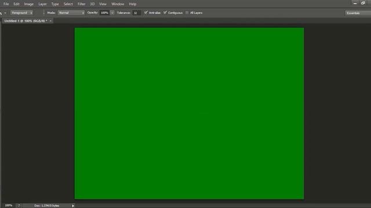The width and height of the screenshot is (371, 208).
Task: Click the zoom percentage field in status bar
Action: pos(9,206)
